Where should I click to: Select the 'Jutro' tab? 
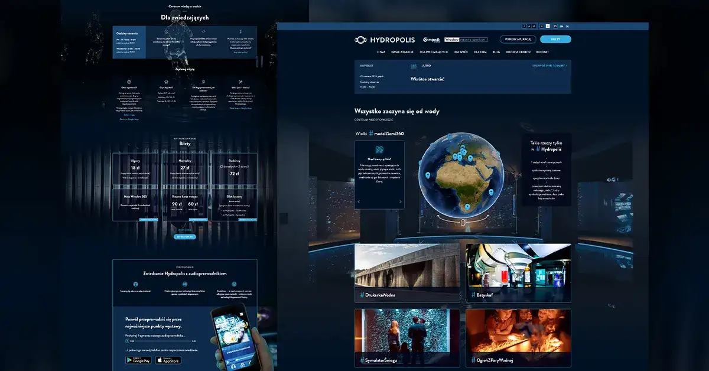coord(427,66)
